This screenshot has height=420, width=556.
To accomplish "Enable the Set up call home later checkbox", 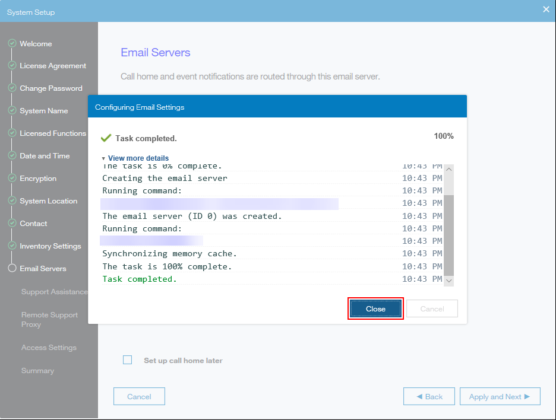I will click(127, 360).
